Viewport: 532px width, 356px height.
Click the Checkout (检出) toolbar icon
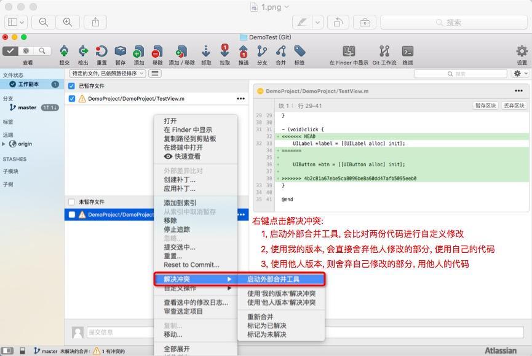(83, 52)
